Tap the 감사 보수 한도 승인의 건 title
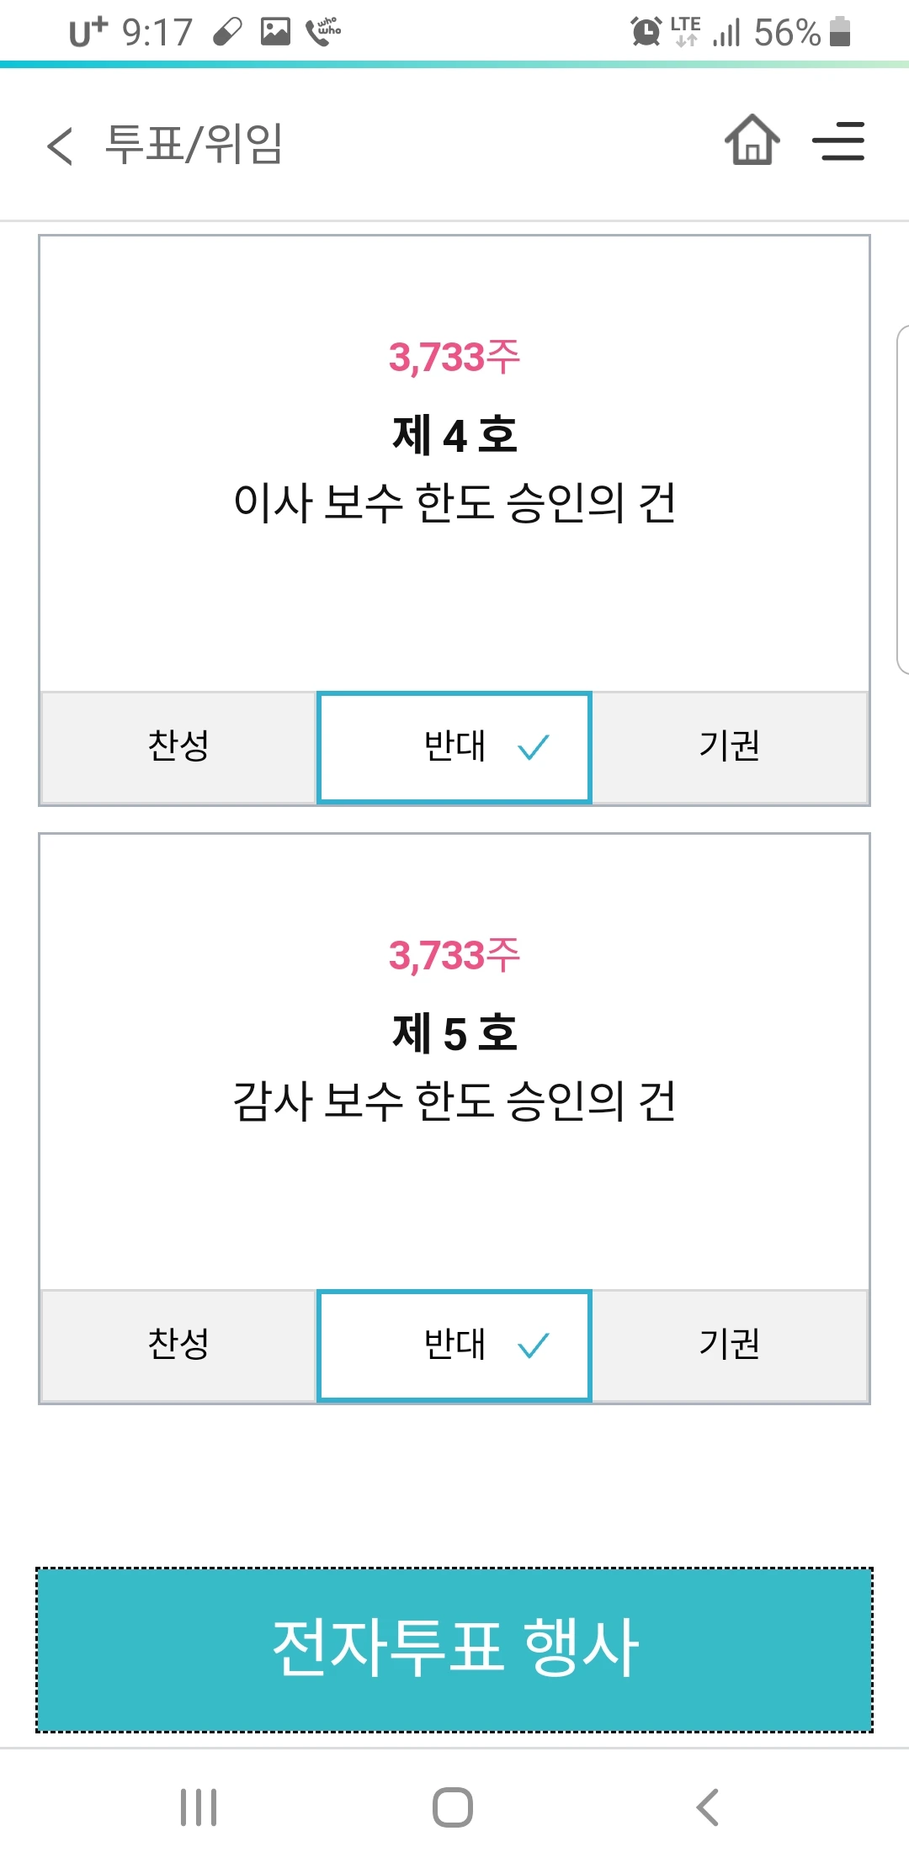The image size is (909, 1868). tap(454, 1101)
